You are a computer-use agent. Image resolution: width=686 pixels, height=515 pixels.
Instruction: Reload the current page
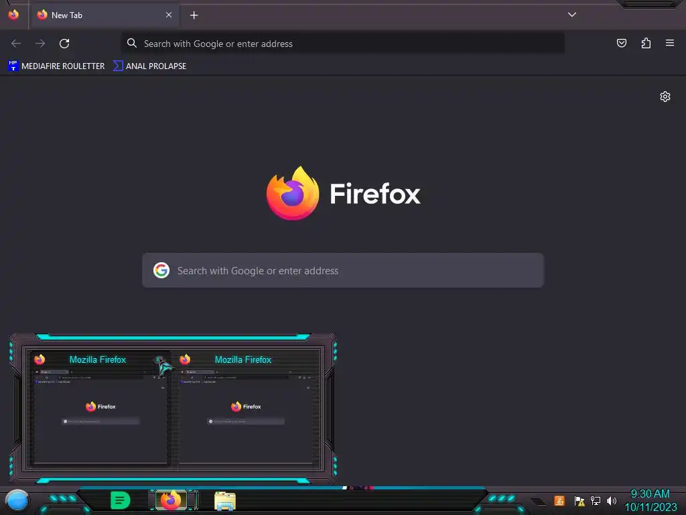coord(64,44)
